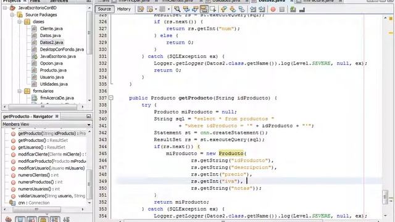Jump to last edit location icon
Viewport: 395px width, 222px height.
pyautogui.click(x=141, y=9)
